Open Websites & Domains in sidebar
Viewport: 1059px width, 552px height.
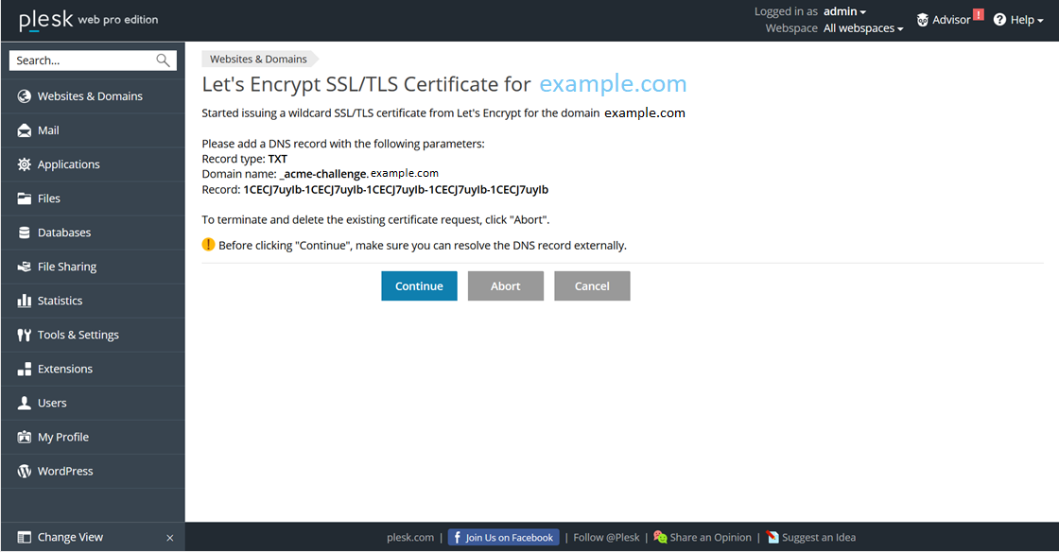tap(90, 96)
